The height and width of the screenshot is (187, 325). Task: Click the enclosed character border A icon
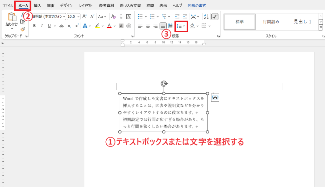point(129,16)
